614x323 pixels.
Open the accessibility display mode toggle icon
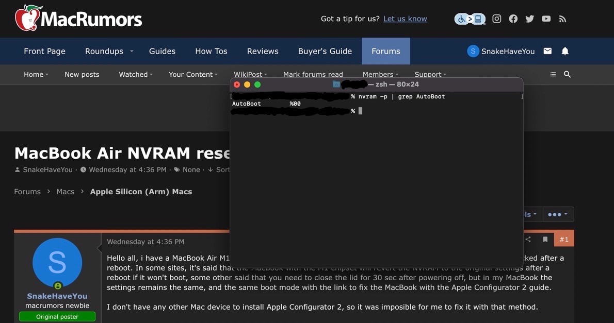tap(470, 19)
